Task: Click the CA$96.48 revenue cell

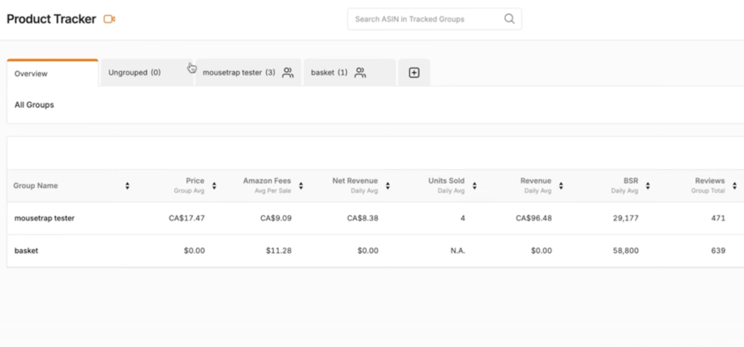Action: pos(534,218)
